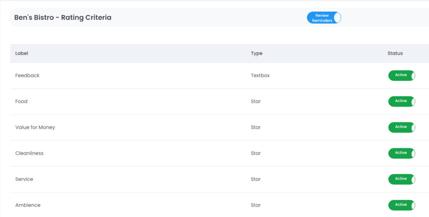This screenshot has width=429, height=217.
Task: Click the Label column header
Action: 22,53
